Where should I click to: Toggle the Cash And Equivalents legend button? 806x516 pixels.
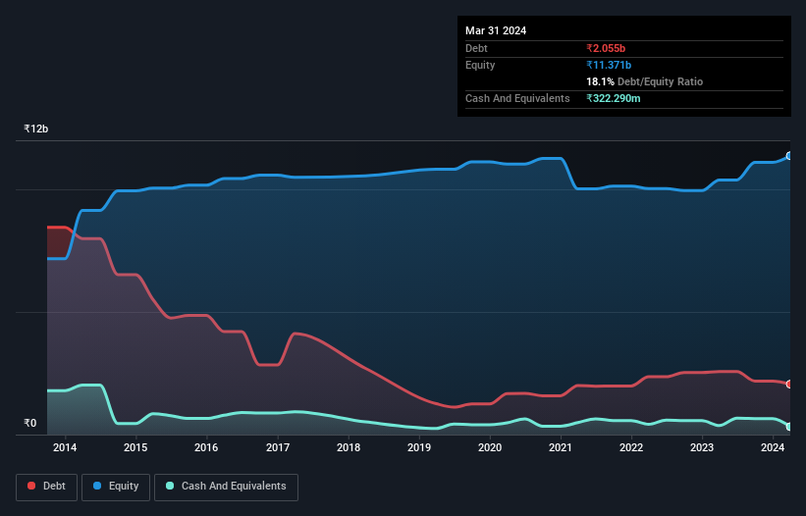click(x=226, y=487)
